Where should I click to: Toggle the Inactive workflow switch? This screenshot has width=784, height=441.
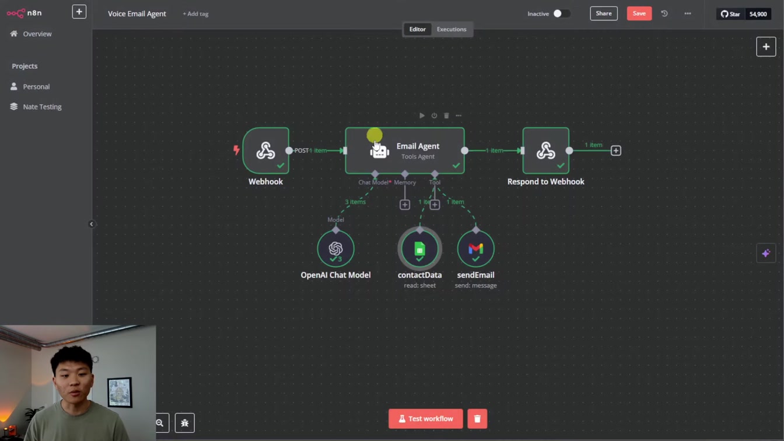click(561, 13)
